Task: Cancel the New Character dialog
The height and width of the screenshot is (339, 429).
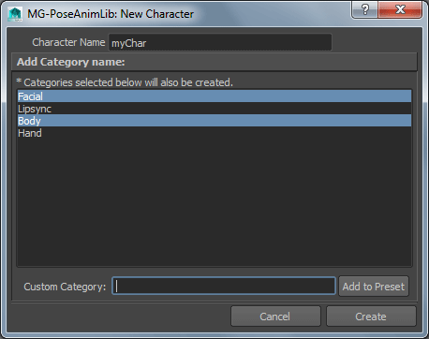Action: (x=275, y=317)
